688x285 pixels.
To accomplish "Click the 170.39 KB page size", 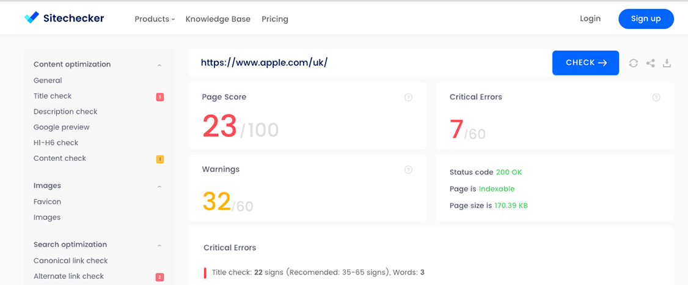I will point(511,205).
